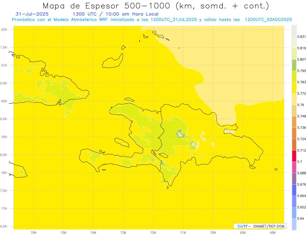Click the colorbar value 5.819
Viewport: 306px width, 236px height.
302,48
